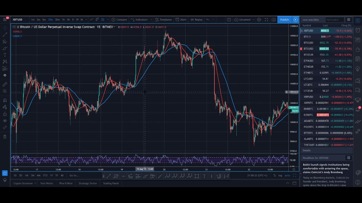This screenshot has width=362, height=203.
Task: Take a chart snapshot with camera icon
Action: pos(273,19)
